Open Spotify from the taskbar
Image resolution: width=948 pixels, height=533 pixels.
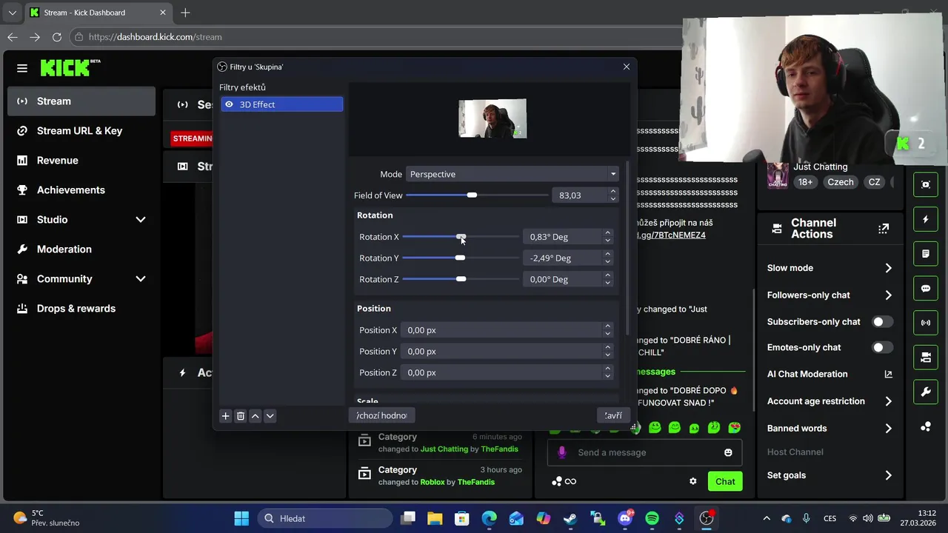click(652, 518)
